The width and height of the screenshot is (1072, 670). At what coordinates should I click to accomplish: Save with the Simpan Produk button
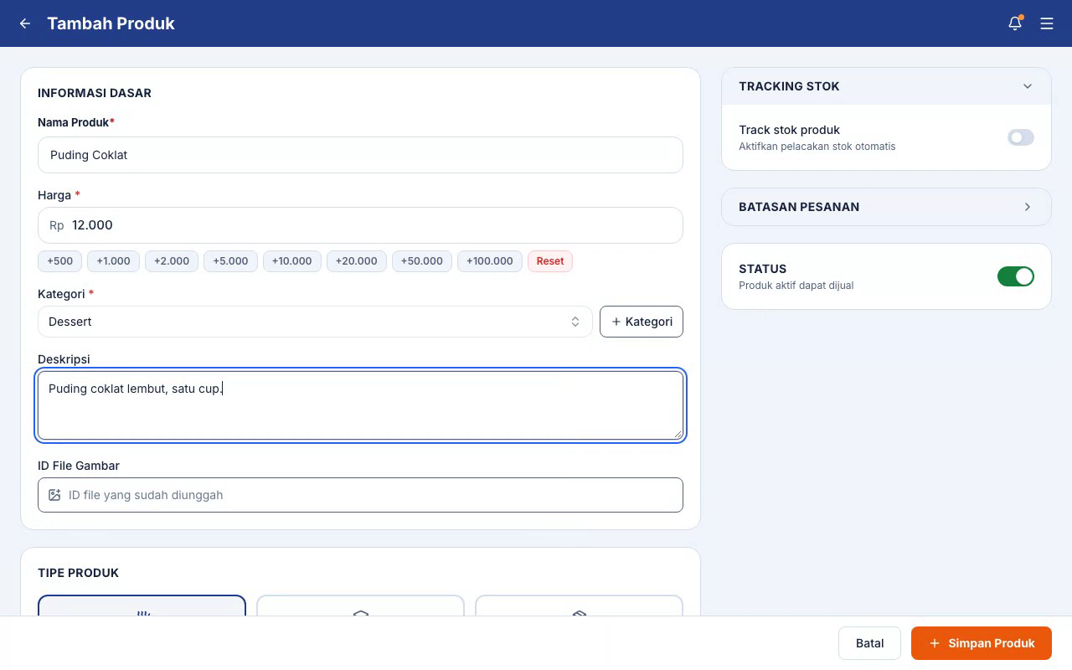(x=982, y=643)
